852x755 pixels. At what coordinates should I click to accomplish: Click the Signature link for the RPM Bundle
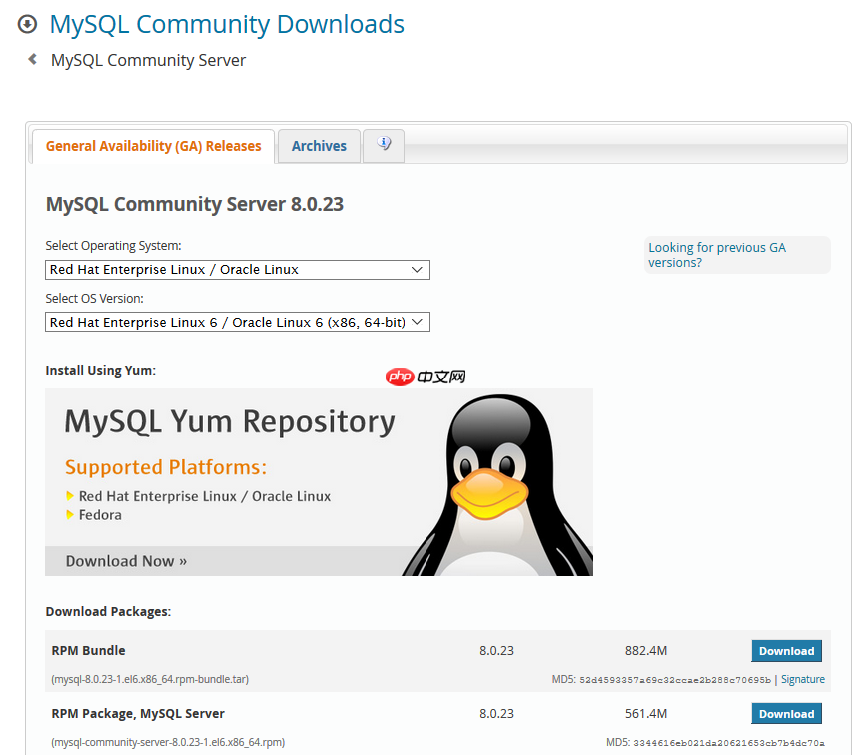pos(802,679)
